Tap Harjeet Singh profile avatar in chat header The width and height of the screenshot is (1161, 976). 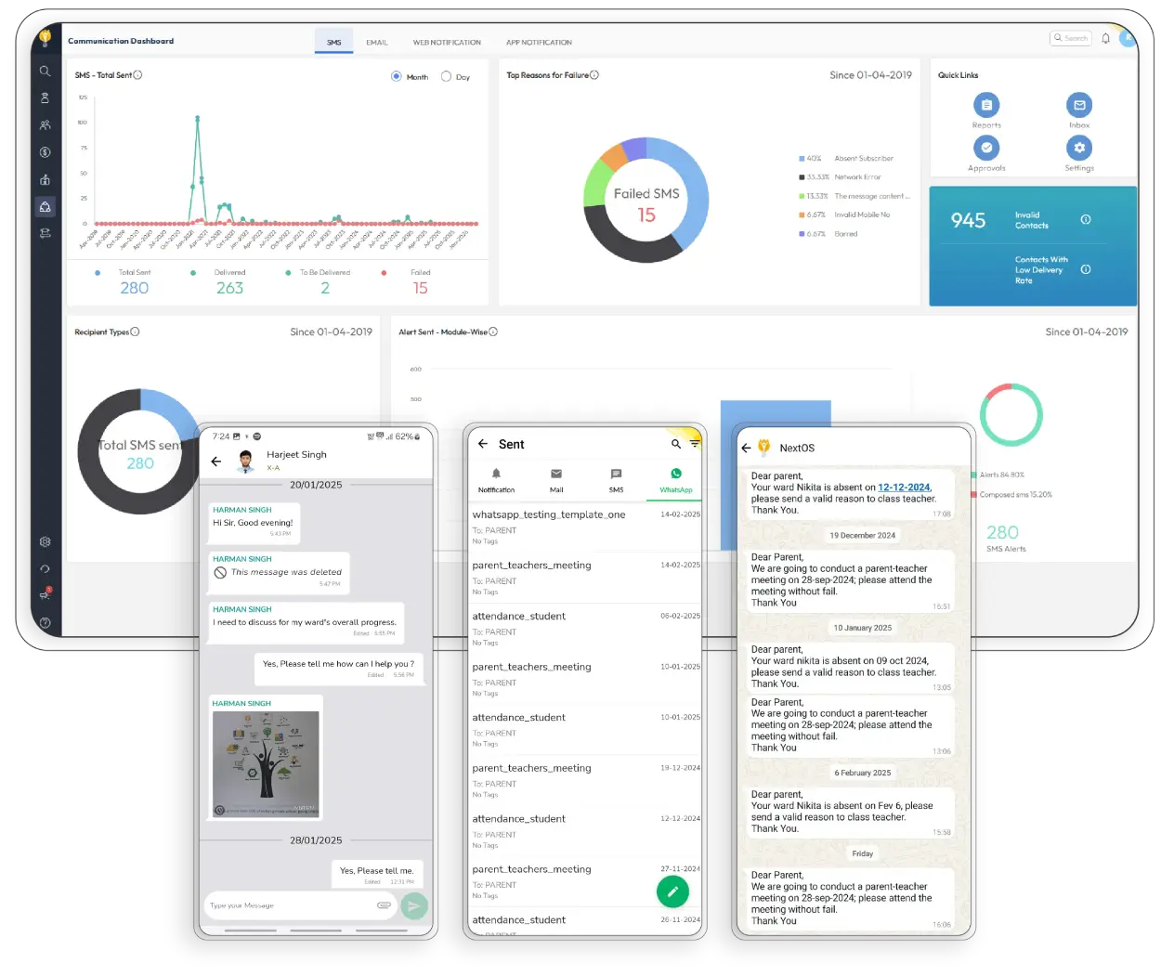246,460
